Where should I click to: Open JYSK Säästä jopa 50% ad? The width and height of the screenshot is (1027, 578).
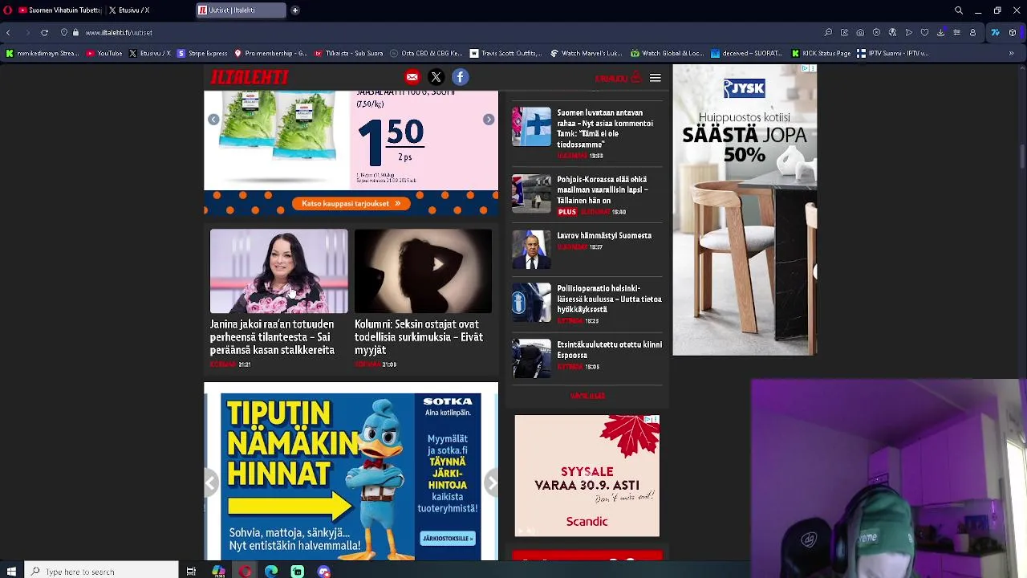[x=745, y=210]
